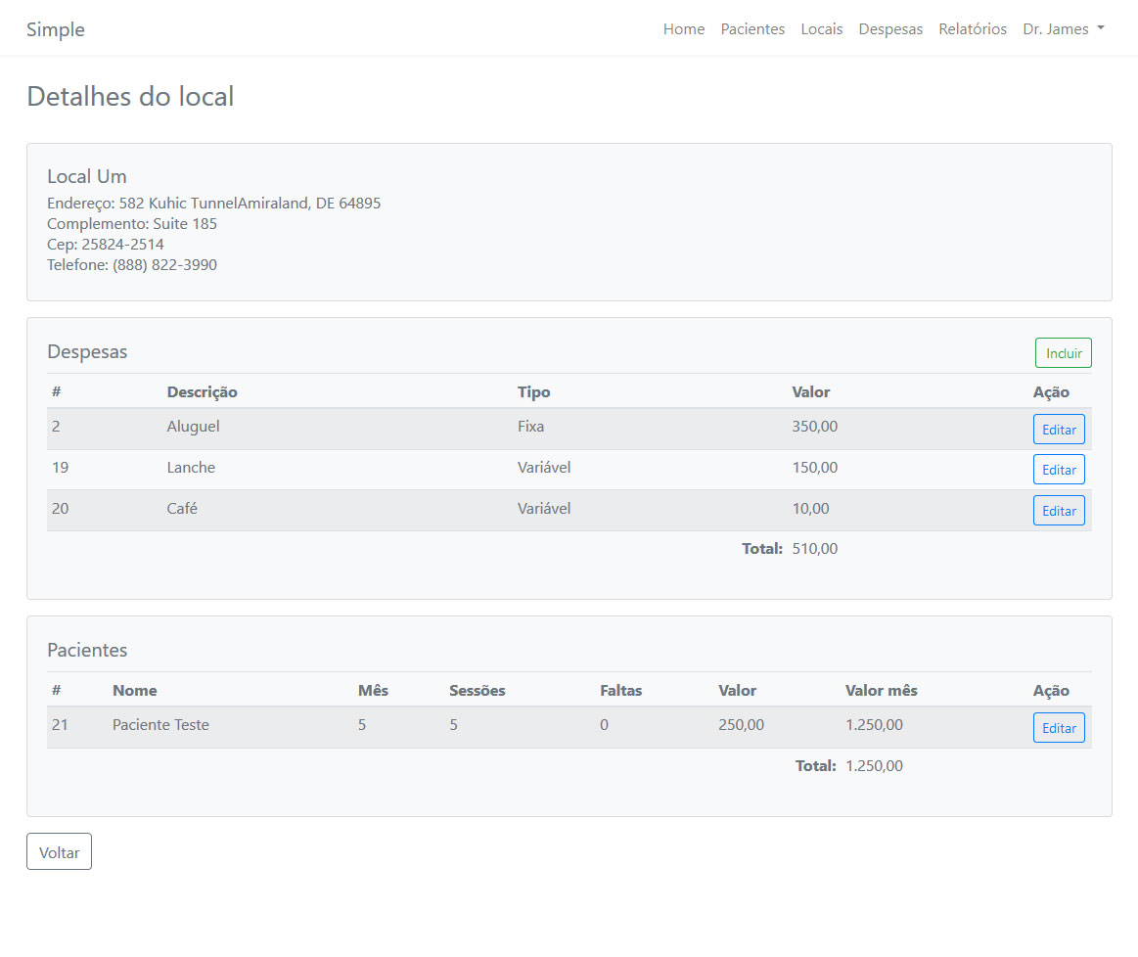Go to Home in navigation bar

683,29
